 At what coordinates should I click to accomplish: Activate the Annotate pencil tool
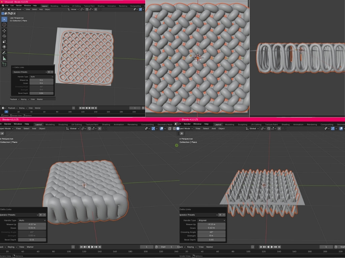[x=4, y=53]
